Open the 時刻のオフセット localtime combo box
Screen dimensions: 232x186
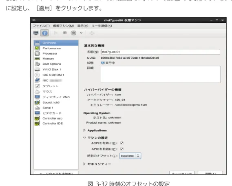pyautogui.click(x=130, y=156)
